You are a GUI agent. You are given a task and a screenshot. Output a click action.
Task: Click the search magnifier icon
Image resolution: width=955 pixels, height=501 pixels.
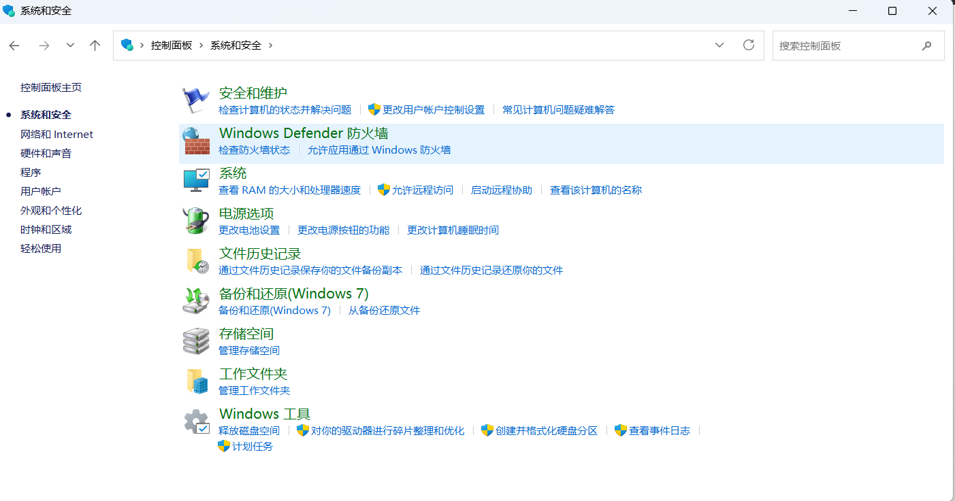pos(926,46)
